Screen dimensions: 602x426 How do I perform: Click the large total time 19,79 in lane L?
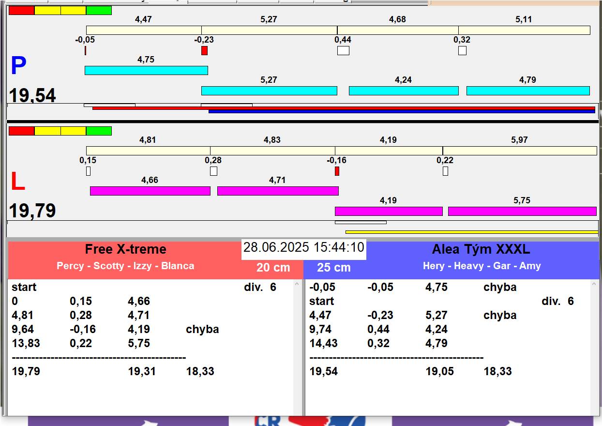(x=32, y=211)
